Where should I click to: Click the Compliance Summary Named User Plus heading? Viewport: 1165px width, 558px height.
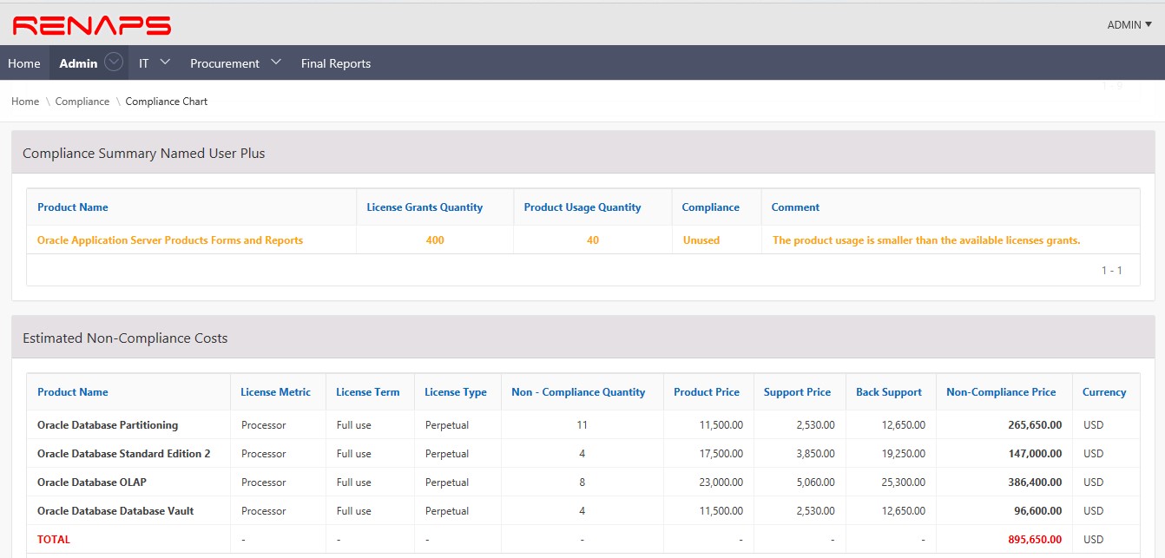(x=144, y=154)
